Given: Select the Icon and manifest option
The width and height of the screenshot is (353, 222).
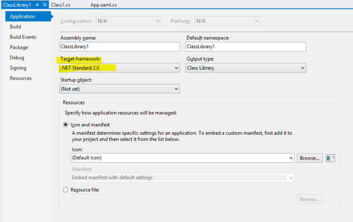Looking at the screenshot, I should [66, 125].
